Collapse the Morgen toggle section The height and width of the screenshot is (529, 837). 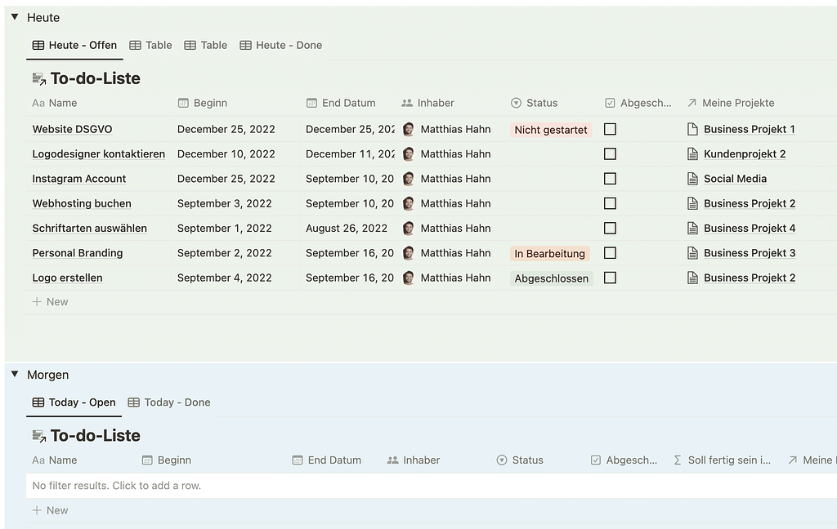click(15, 375)
